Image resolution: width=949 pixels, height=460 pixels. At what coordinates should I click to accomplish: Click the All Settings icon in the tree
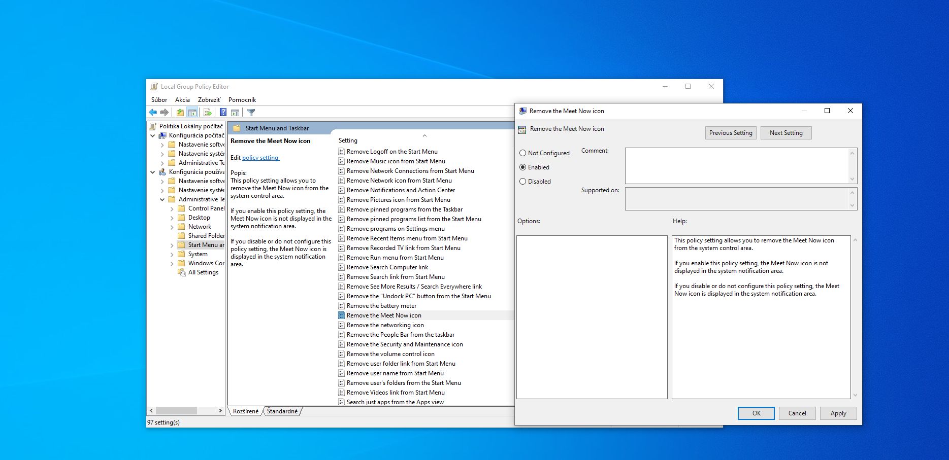pos(182,272)
